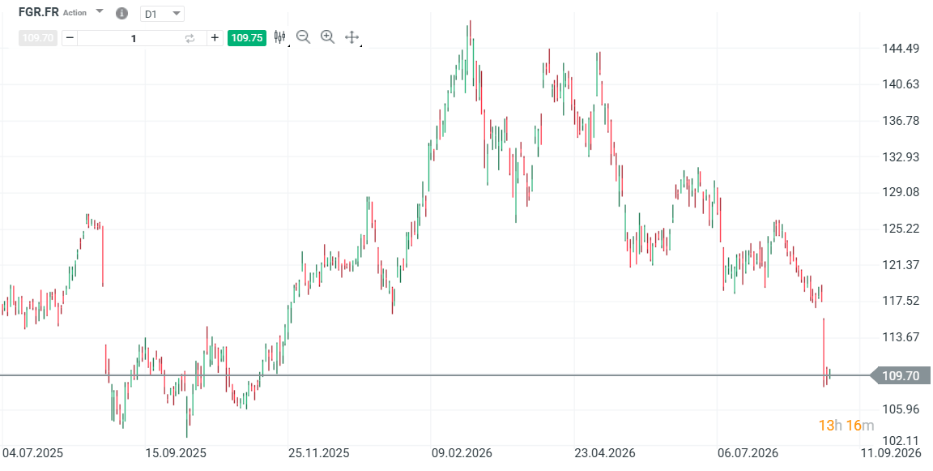This screenshot has width=933, height=471.
Task: Open the D1 timeframe dropdown
Action: 162,14
